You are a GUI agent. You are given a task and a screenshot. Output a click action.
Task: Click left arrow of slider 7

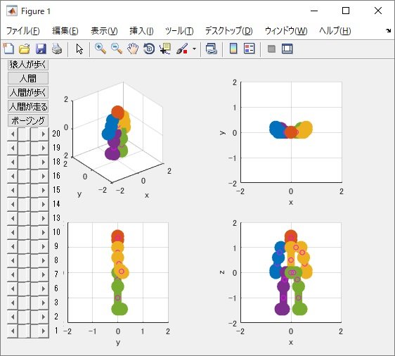click(x=13, y=274)
